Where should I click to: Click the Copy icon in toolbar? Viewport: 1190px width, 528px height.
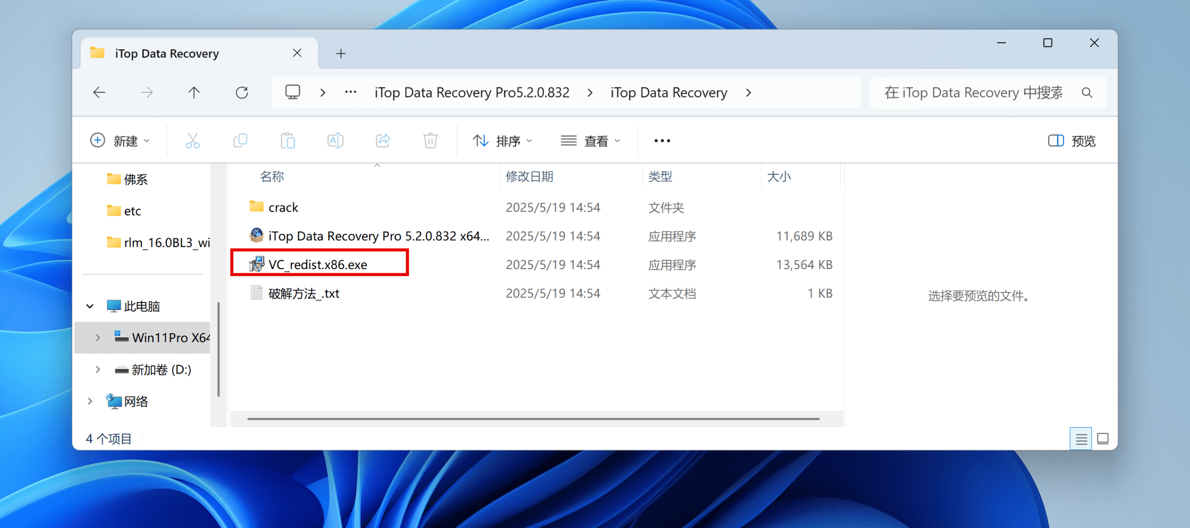point(240,140)
